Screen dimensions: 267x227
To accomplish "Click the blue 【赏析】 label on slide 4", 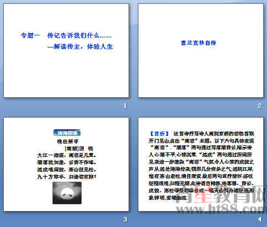I will coord(159,134).
